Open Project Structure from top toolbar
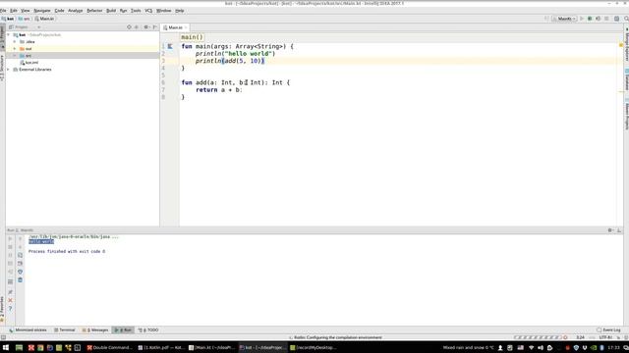The height and width of the screenshot is (353, 629). [617, 19]
